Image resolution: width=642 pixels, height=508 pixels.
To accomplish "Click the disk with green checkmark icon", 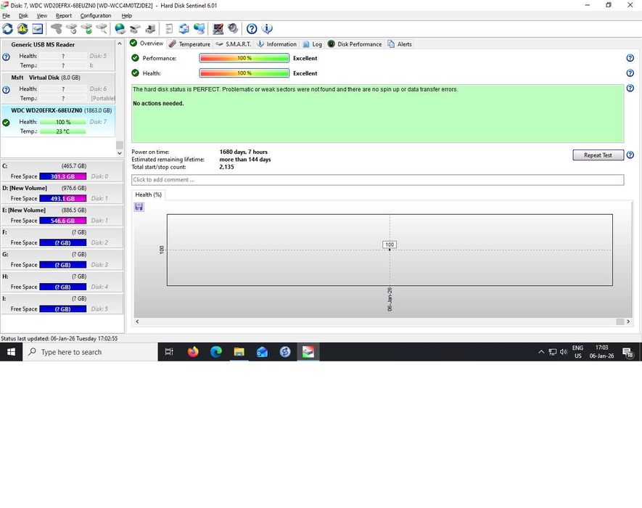I will click(86, 29).
